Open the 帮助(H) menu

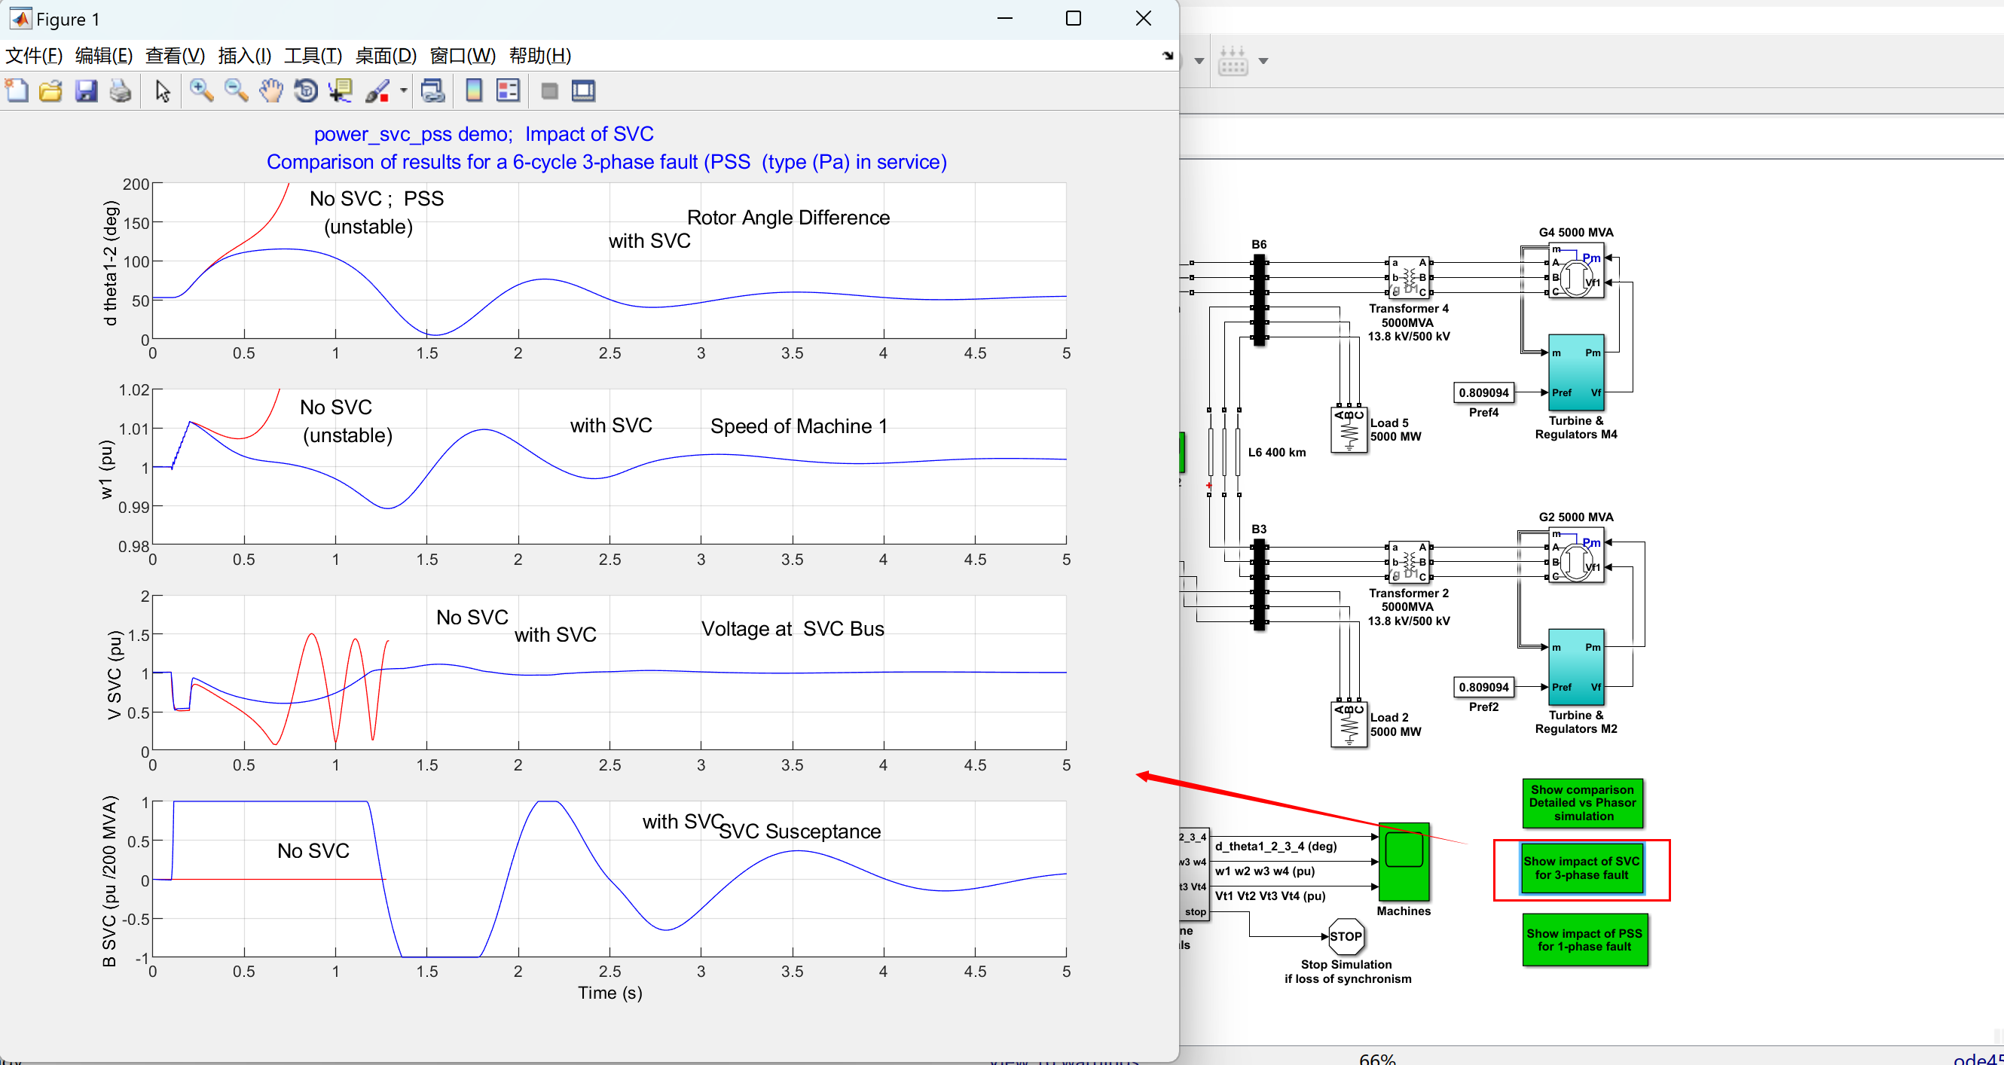click(x=540, y=55)
